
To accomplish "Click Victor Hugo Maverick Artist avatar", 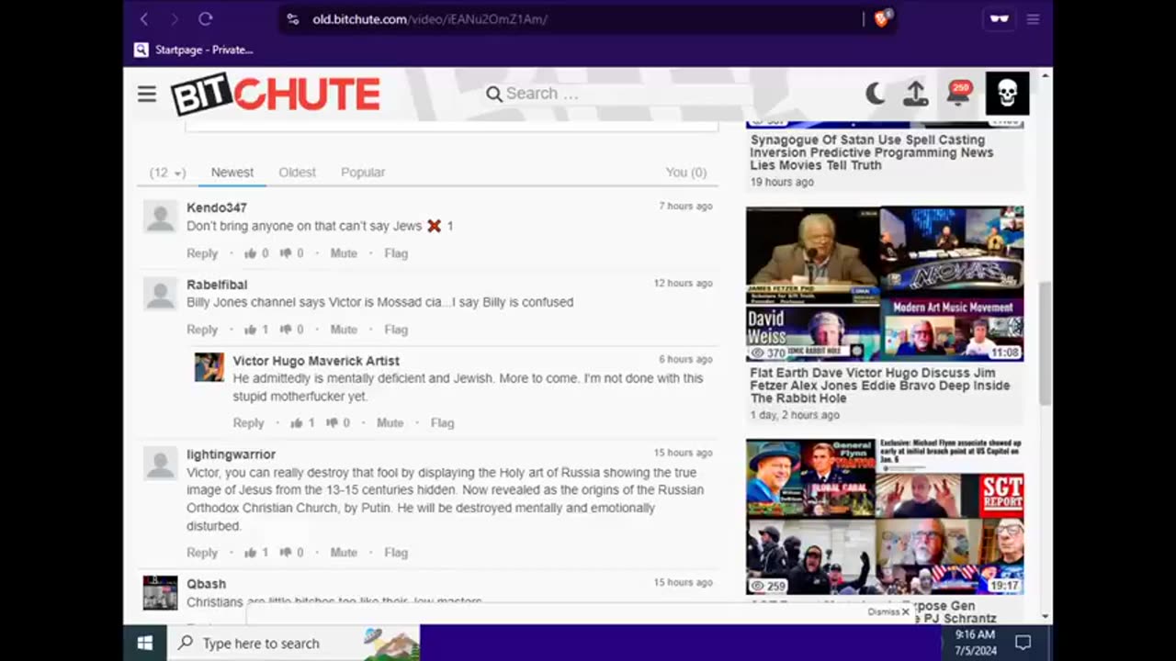I will [x=209, y=367].
